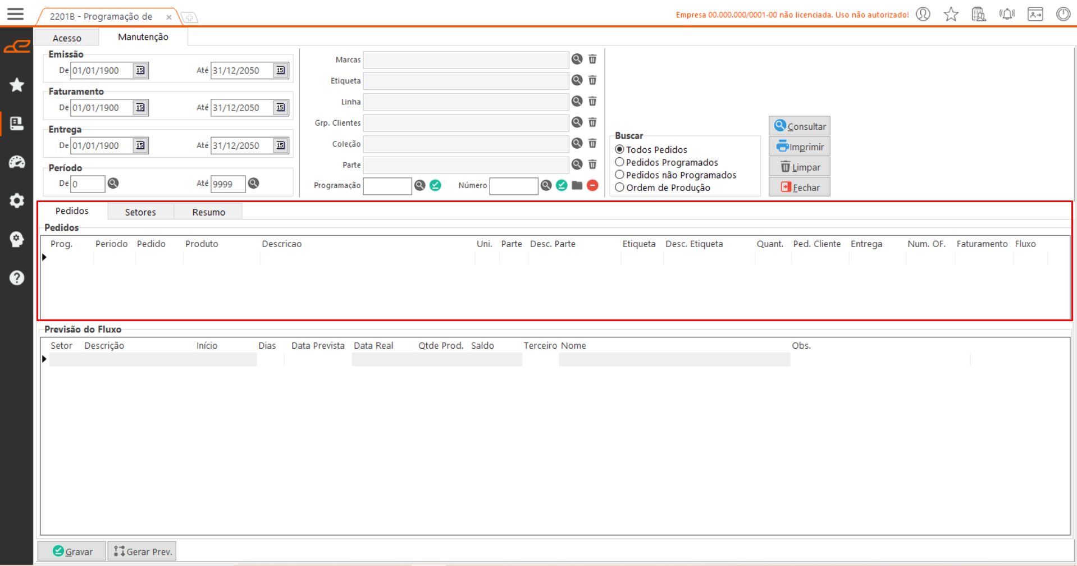Open calendar picker for Emissão De date
The height and width of the screenshot is (566, 1077).
[140, 70]
